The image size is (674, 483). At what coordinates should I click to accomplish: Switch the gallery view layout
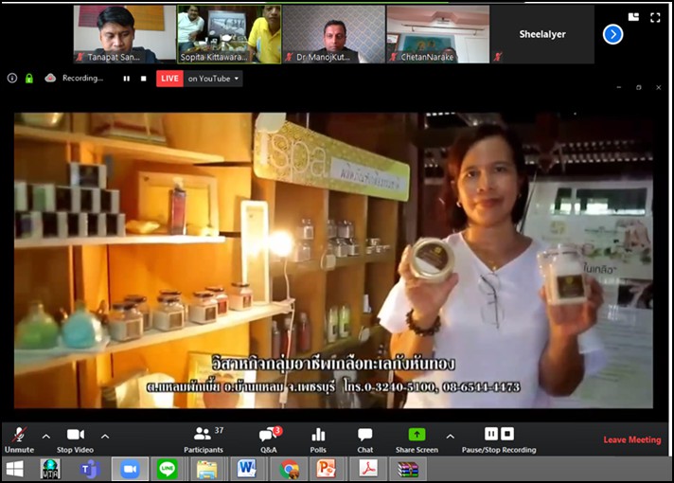tap(633, 17)
